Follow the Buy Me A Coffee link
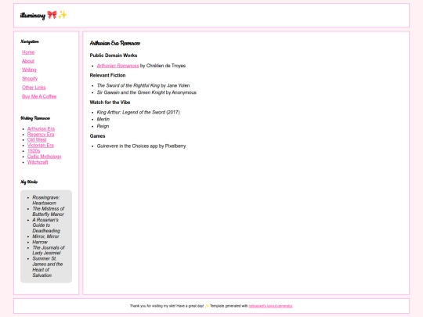 [39, 96]
